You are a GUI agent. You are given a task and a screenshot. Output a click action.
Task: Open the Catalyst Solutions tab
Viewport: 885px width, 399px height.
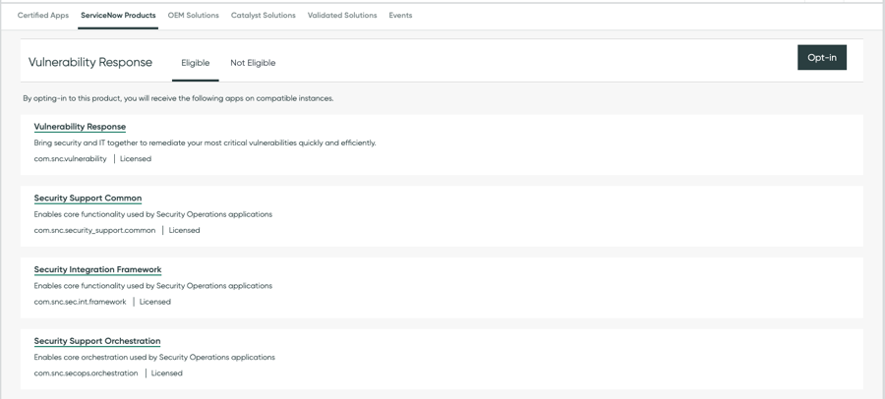263,16
